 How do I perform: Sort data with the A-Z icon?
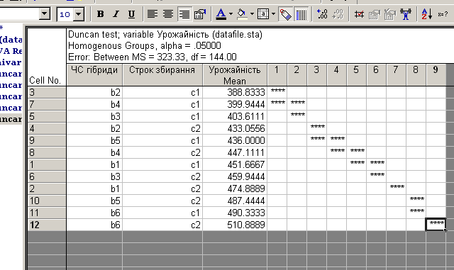pos(427,14)
